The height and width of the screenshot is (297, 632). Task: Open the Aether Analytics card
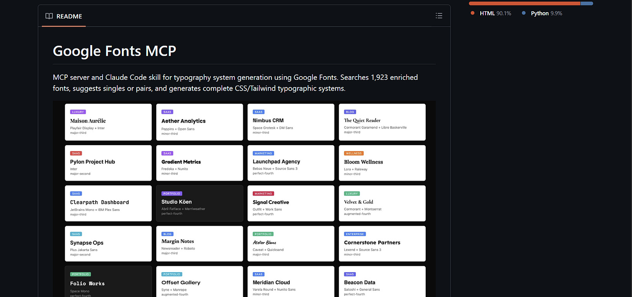pyautogui.click(x=200, y=122)
